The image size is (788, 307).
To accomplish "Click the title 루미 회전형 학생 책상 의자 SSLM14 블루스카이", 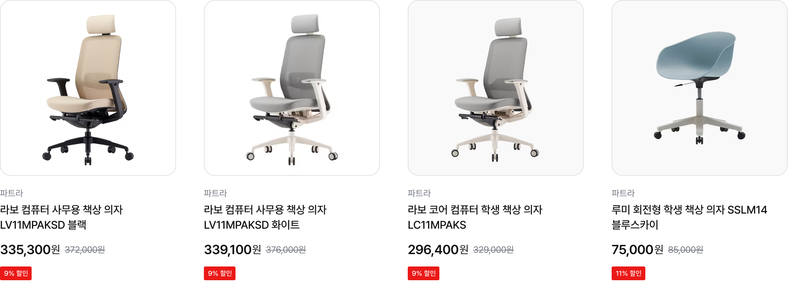I will [689, 217].
